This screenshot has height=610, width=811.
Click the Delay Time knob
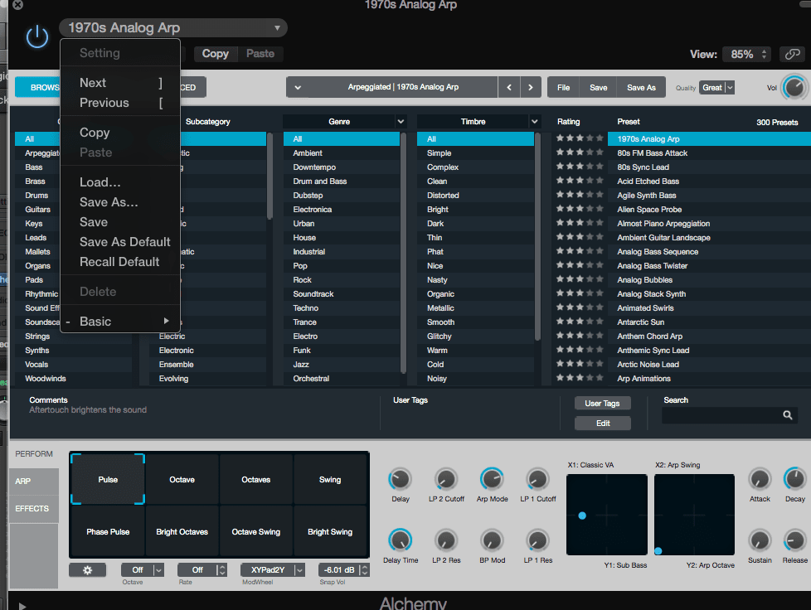click(401, 540)
